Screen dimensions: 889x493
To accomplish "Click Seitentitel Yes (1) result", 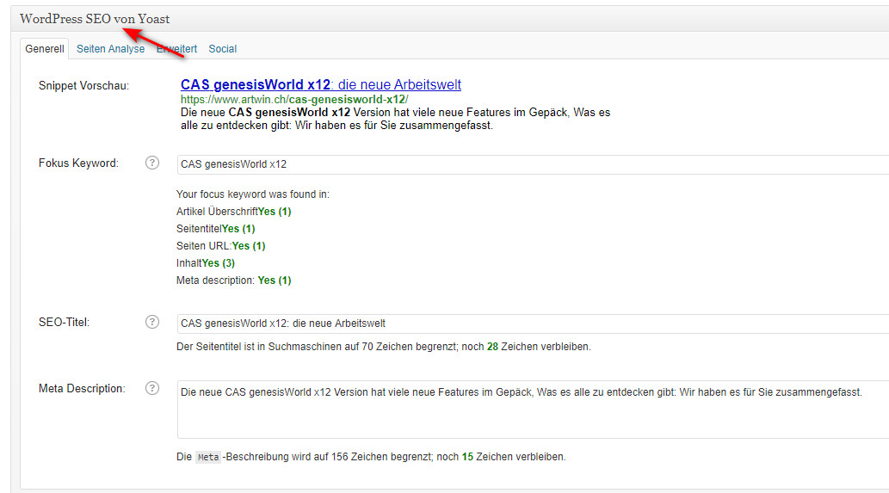I will point(215,228).
